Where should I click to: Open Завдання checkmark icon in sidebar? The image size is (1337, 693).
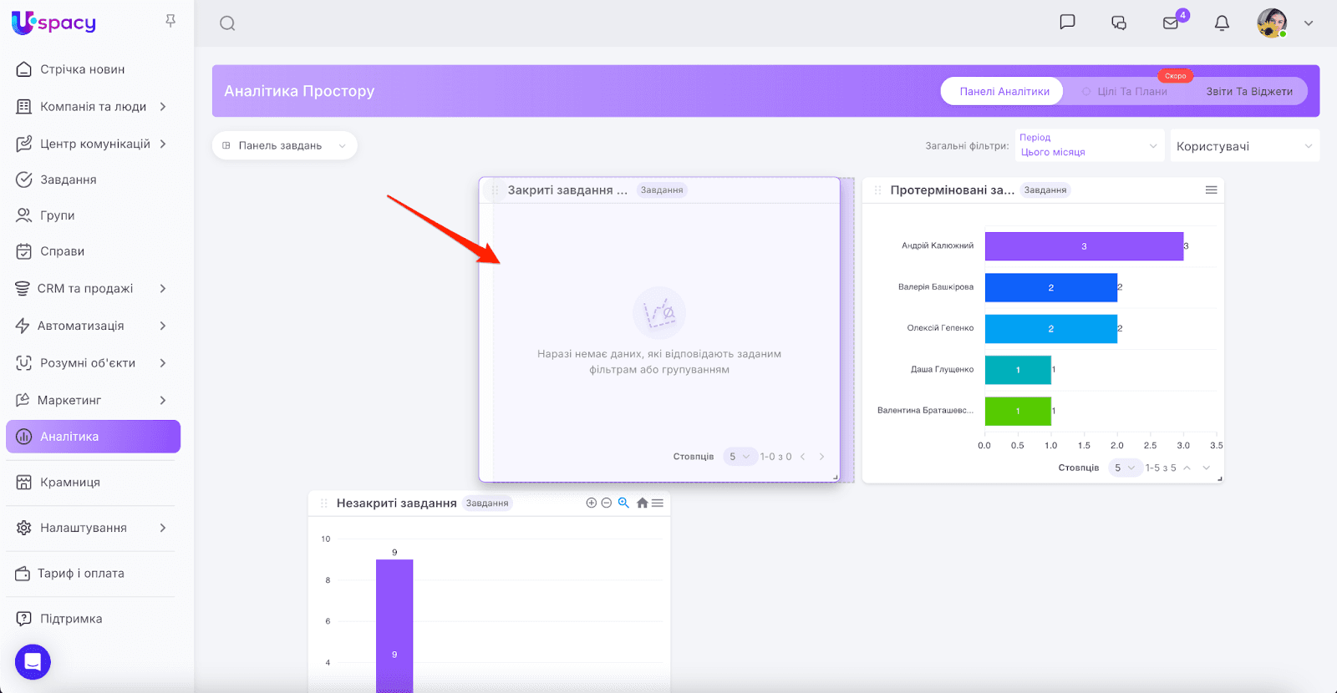[24, 180]
